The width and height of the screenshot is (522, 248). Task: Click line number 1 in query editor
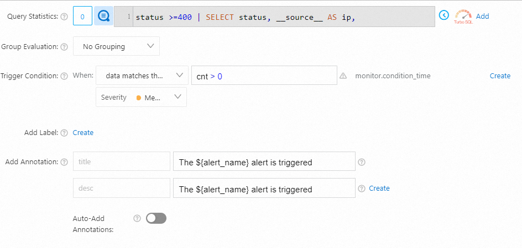(129, 17)
